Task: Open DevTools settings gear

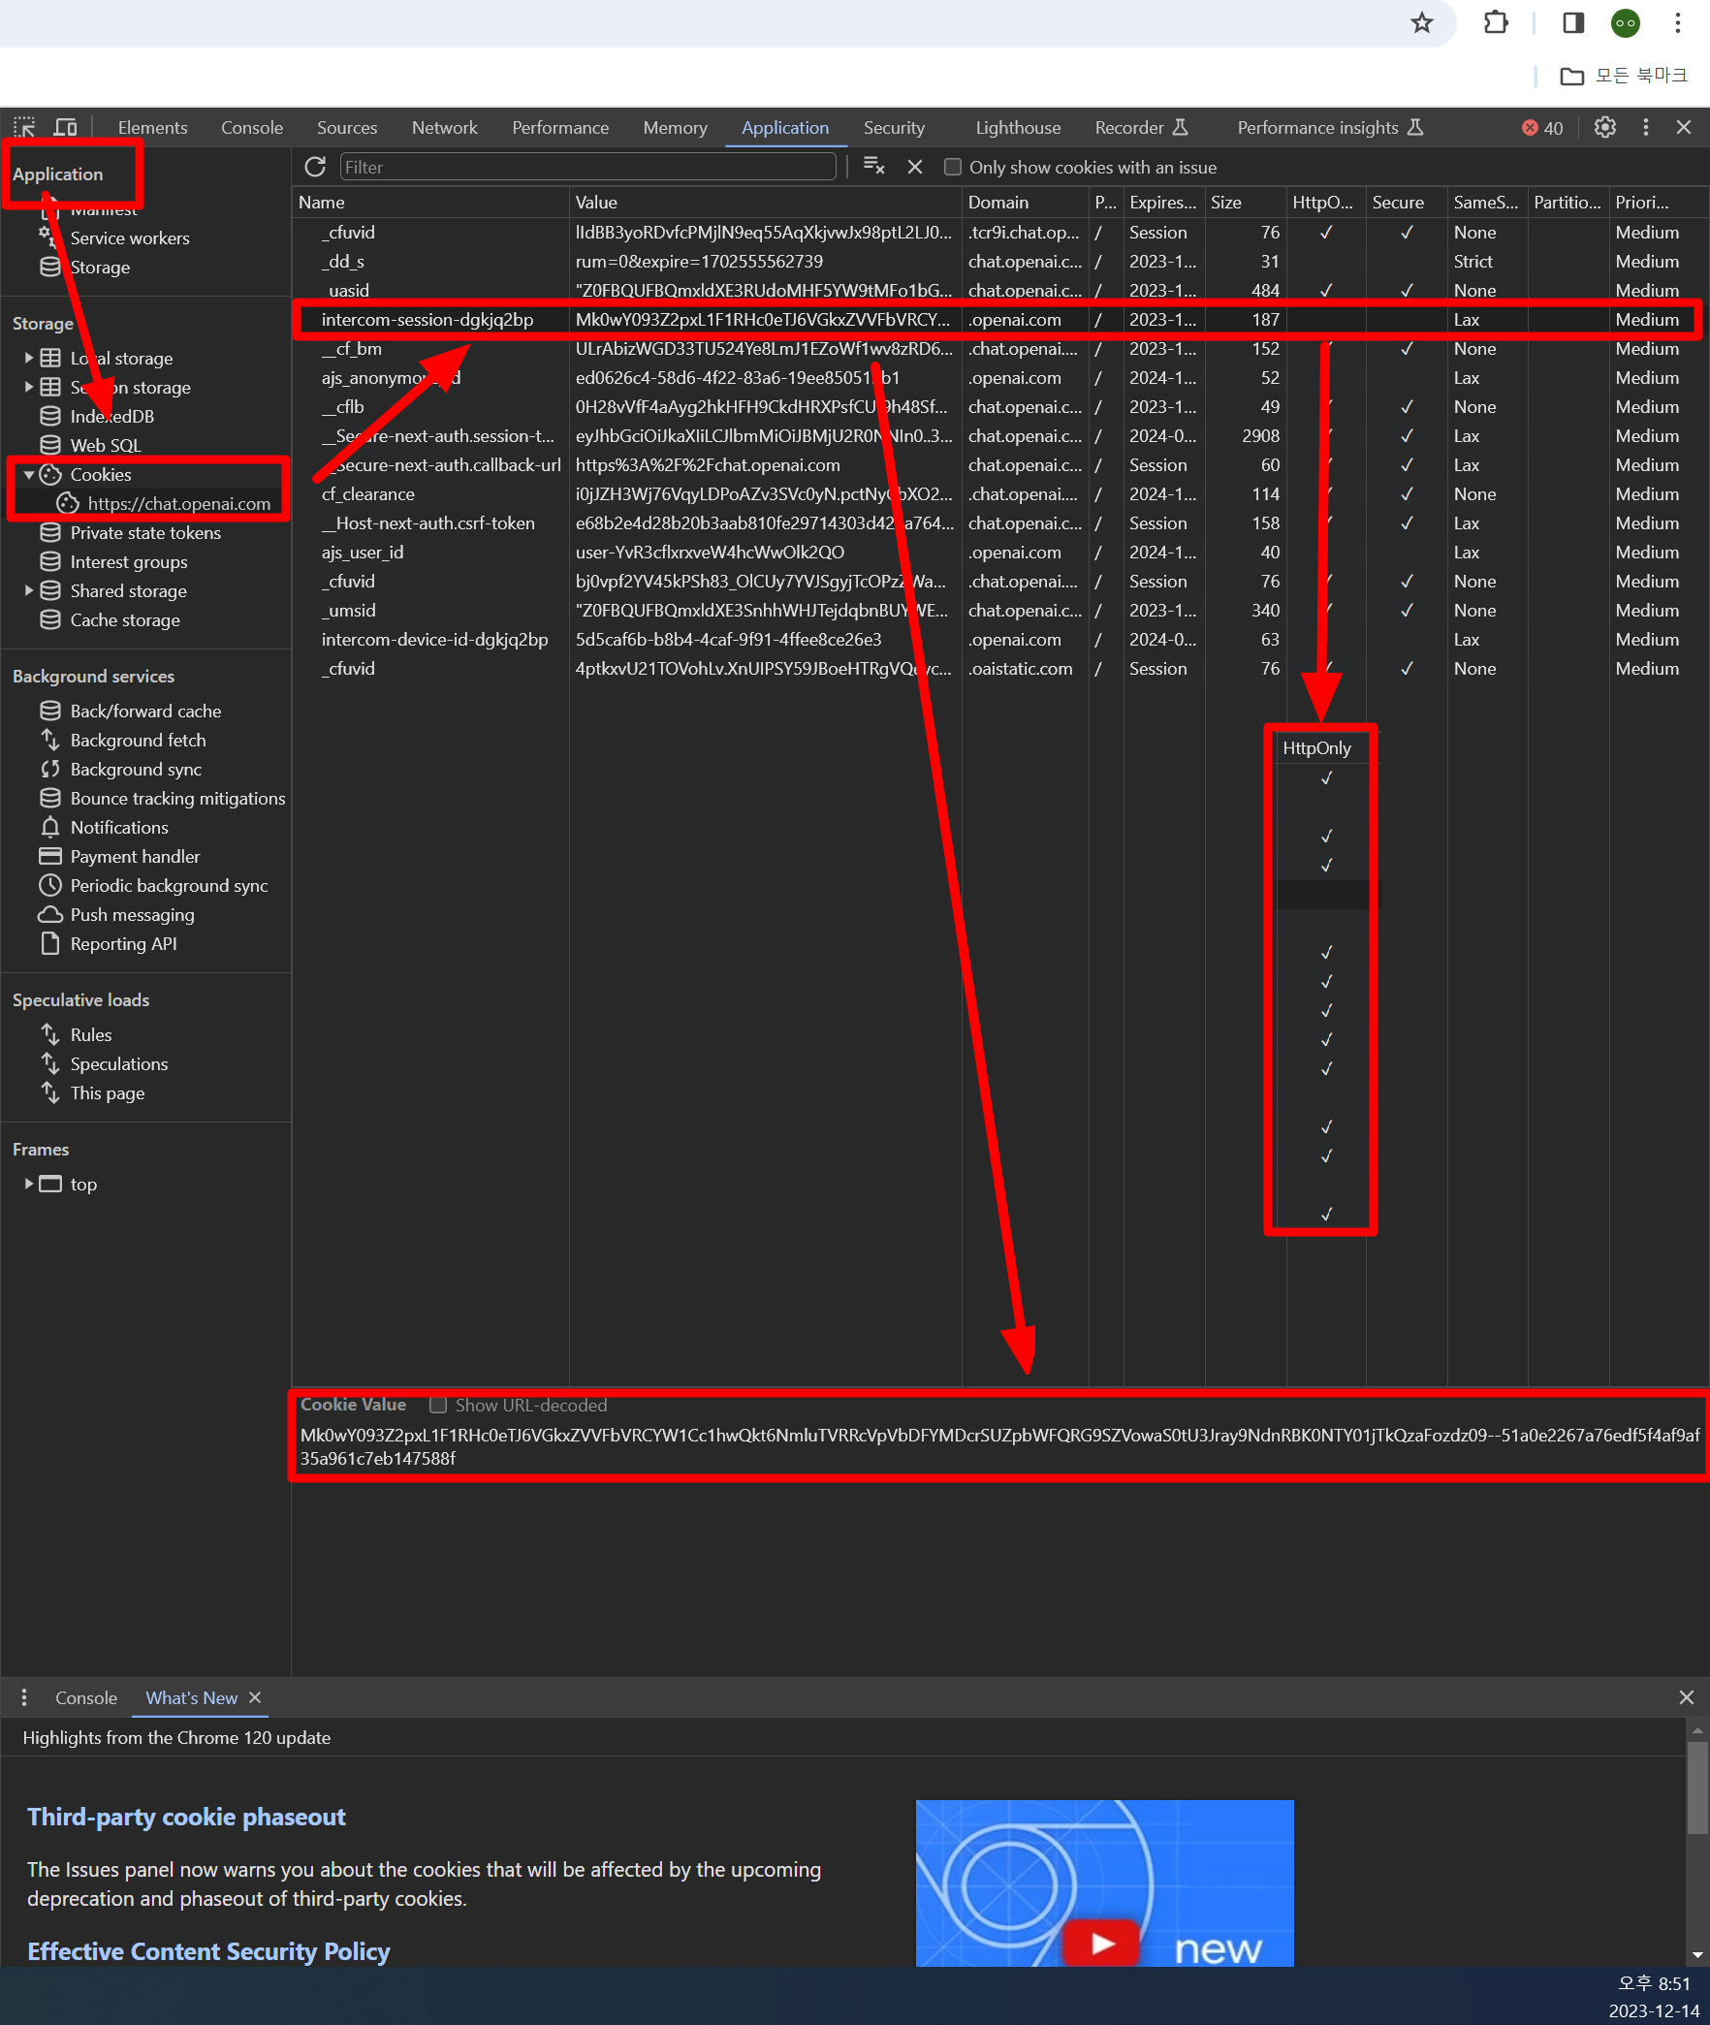Action: 1605,127
